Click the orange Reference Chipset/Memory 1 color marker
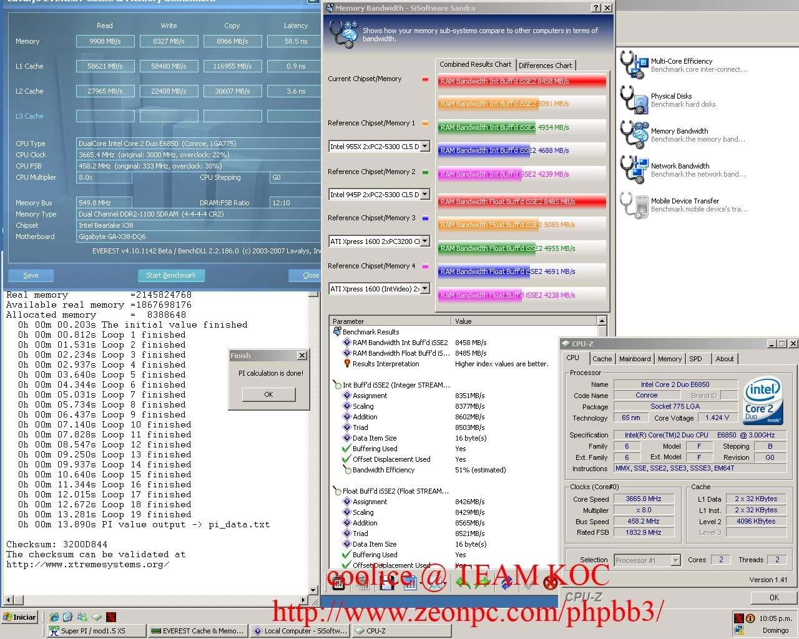The height and width of the screenshot is (639, 799). point(425,124)
